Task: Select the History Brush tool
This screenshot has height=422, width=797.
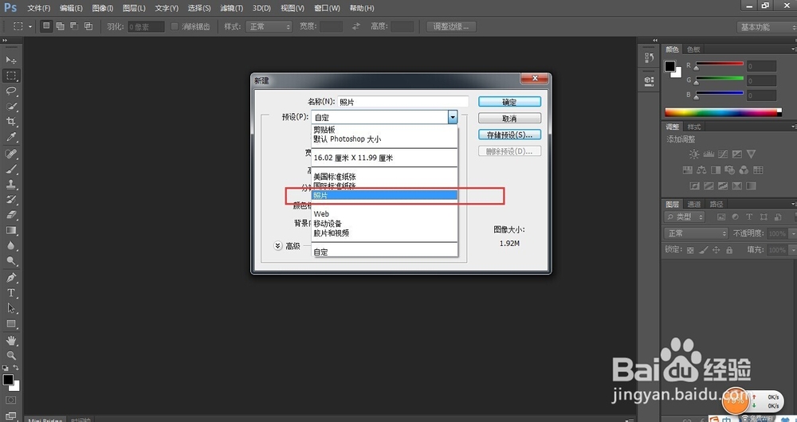Action: coord(11,199)
